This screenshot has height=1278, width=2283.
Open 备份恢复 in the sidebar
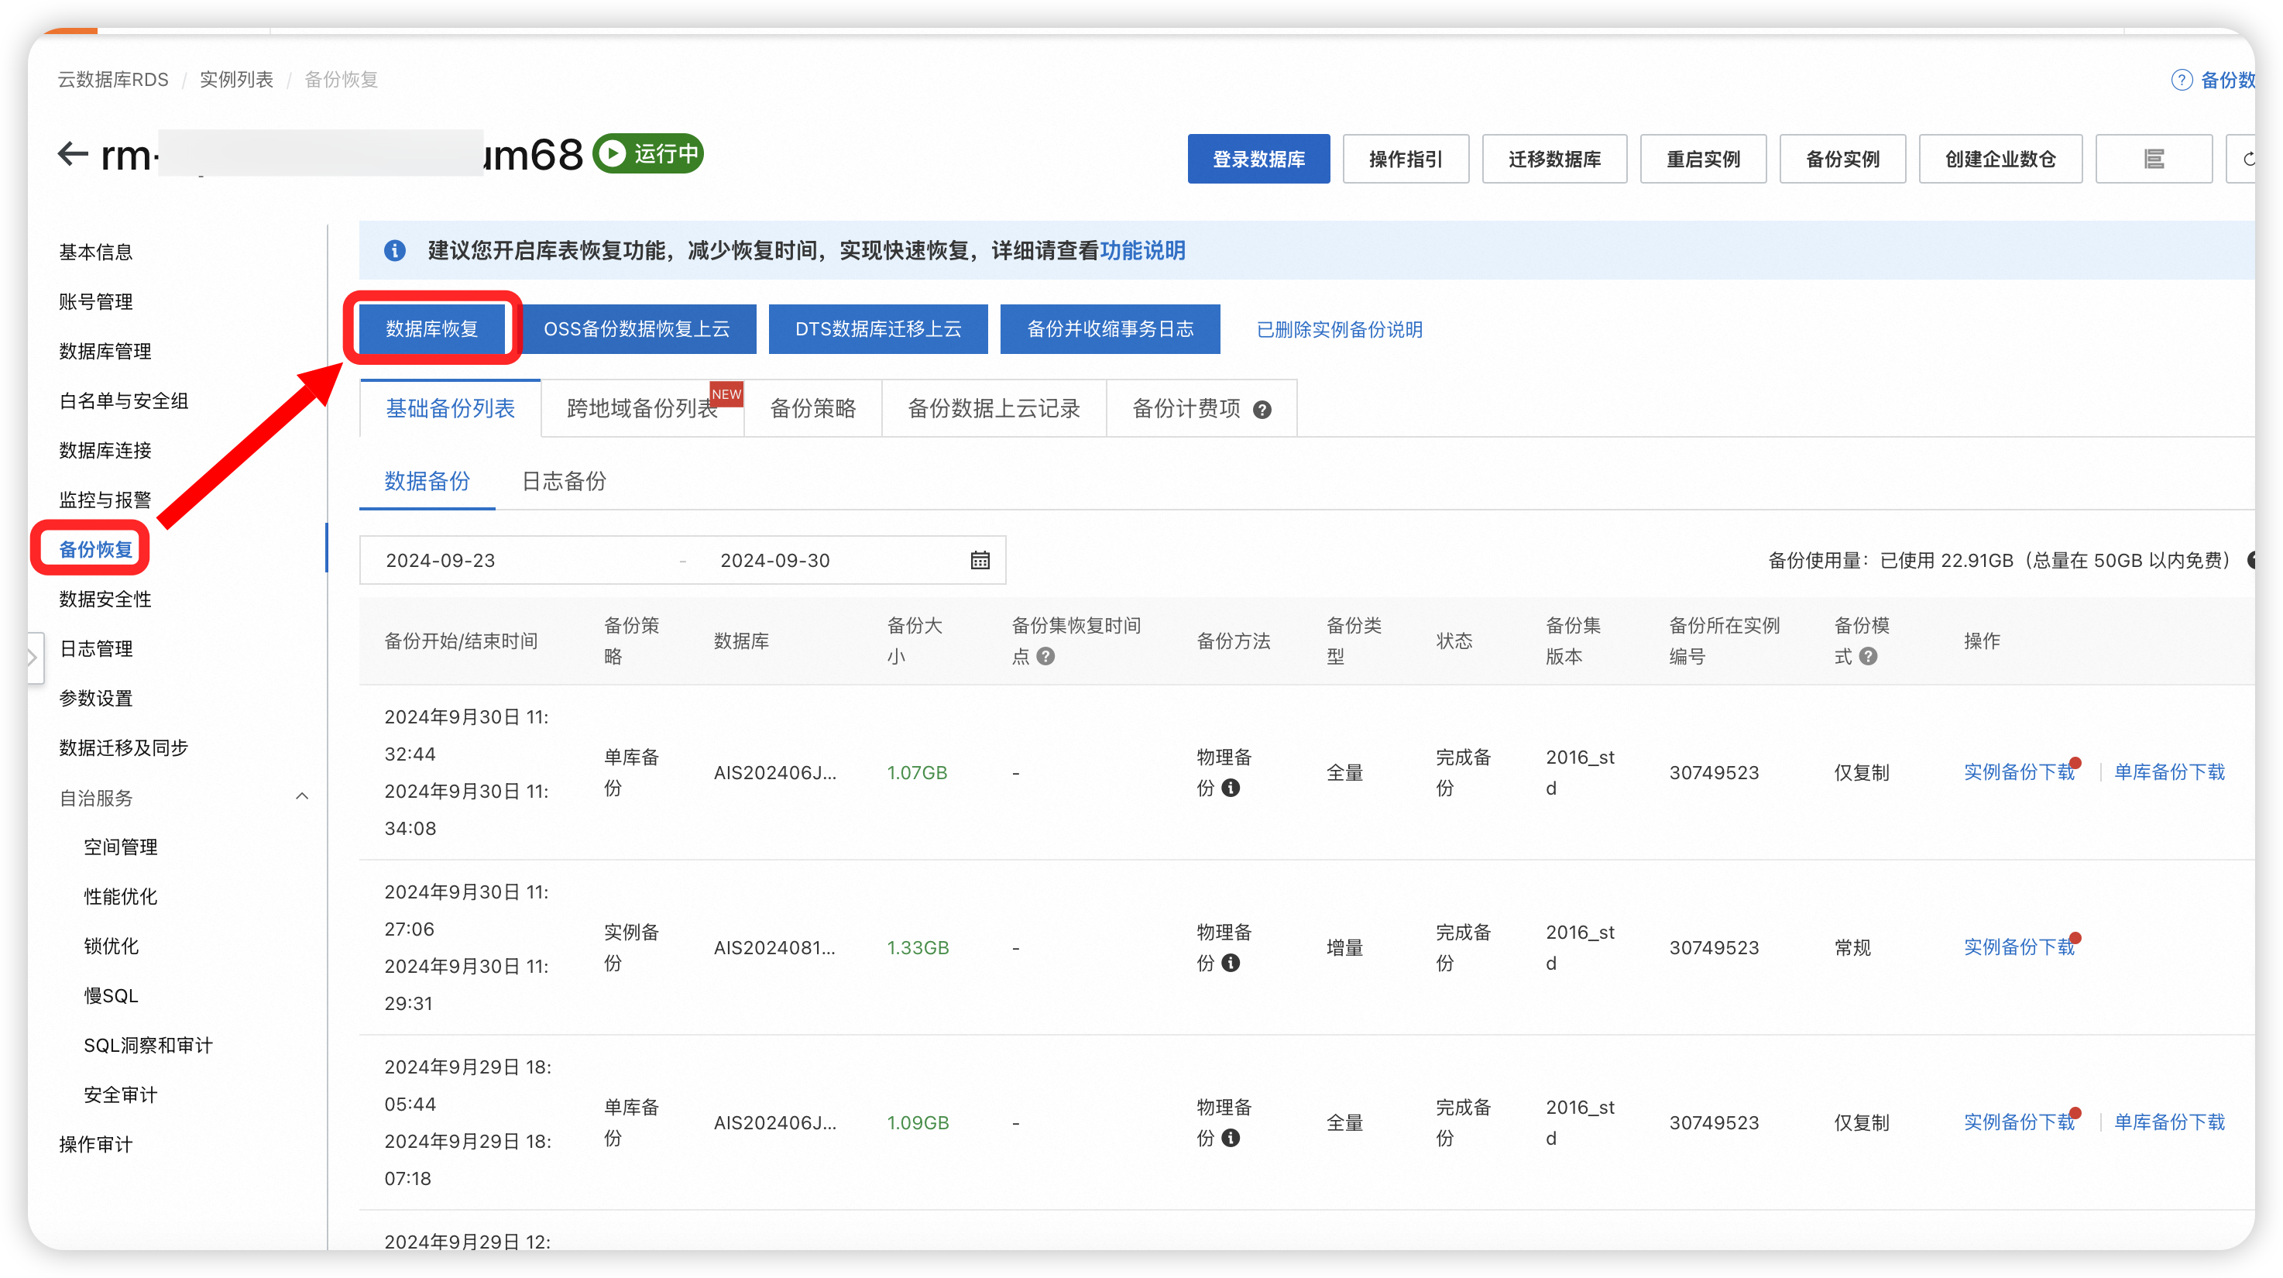pyautogui.click(x=96, y=549)
